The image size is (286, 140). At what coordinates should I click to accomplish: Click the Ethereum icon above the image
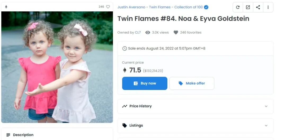[x=6, y=7]
